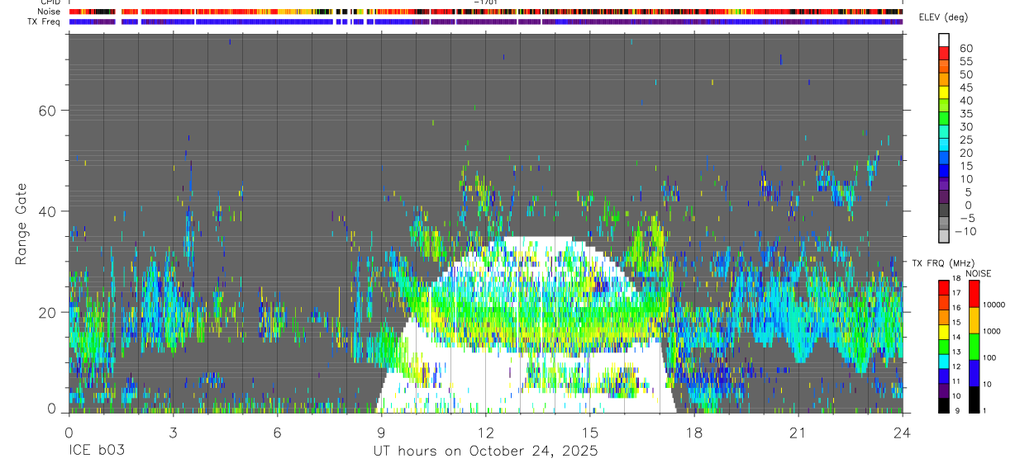Screen dimensions: 1015x468
Task: Click the "ICE b03" radar label
Action: coord(98,451)
